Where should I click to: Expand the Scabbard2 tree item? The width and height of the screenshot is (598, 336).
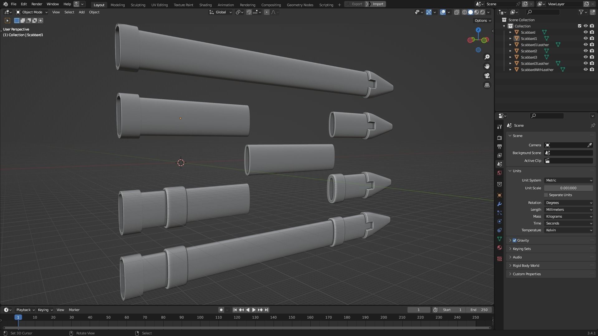tap(510, 51)
